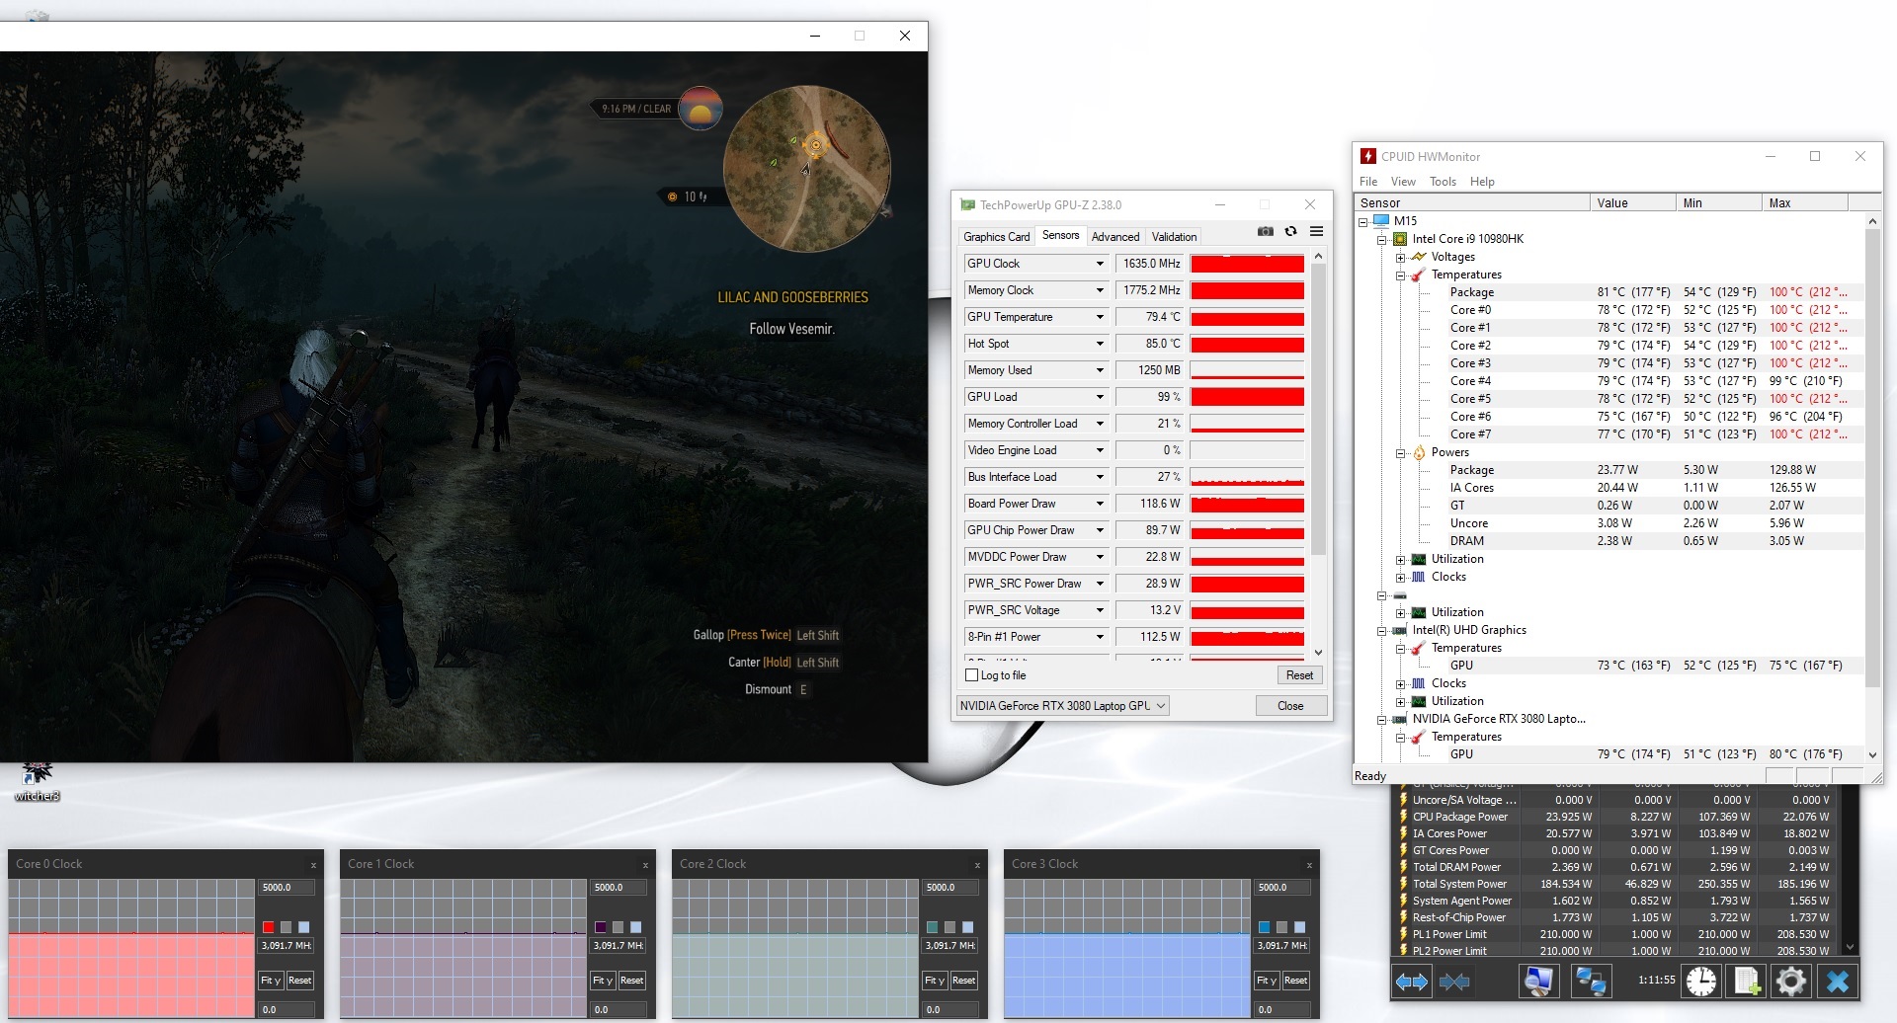Click the M15 computer icon in HWMonitor
The height and width of the screenshot is (1023, 1897).
click(1381, 221)
